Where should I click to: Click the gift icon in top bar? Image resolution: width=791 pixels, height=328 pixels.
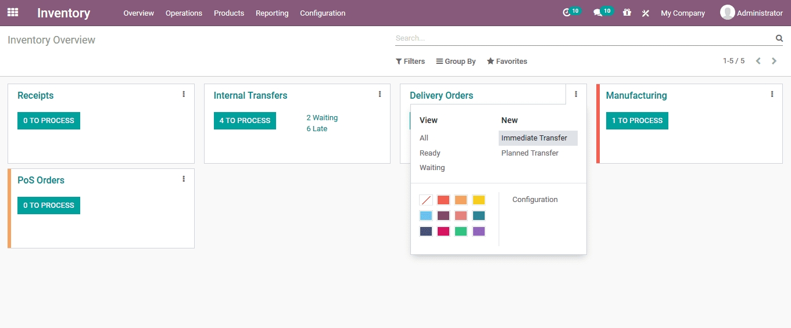pyautogui.click(x=627, y=12)
